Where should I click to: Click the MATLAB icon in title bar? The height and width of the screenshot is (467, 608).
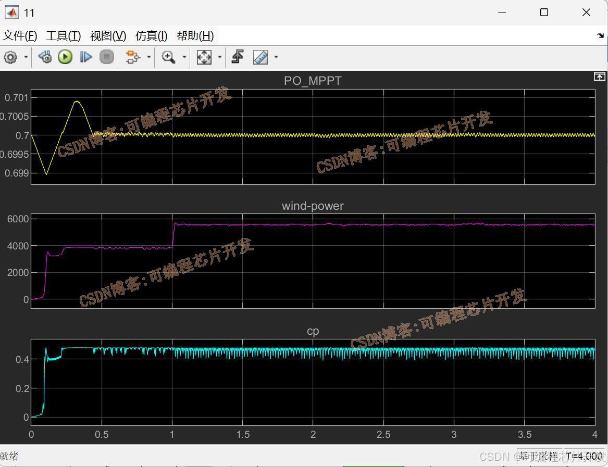(x=11, y=12)
